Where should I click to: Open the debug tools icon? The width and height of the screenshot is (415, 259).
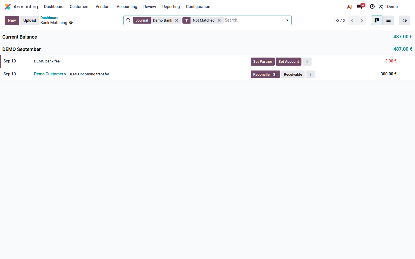pyautogui.click(x=381, y=7)
